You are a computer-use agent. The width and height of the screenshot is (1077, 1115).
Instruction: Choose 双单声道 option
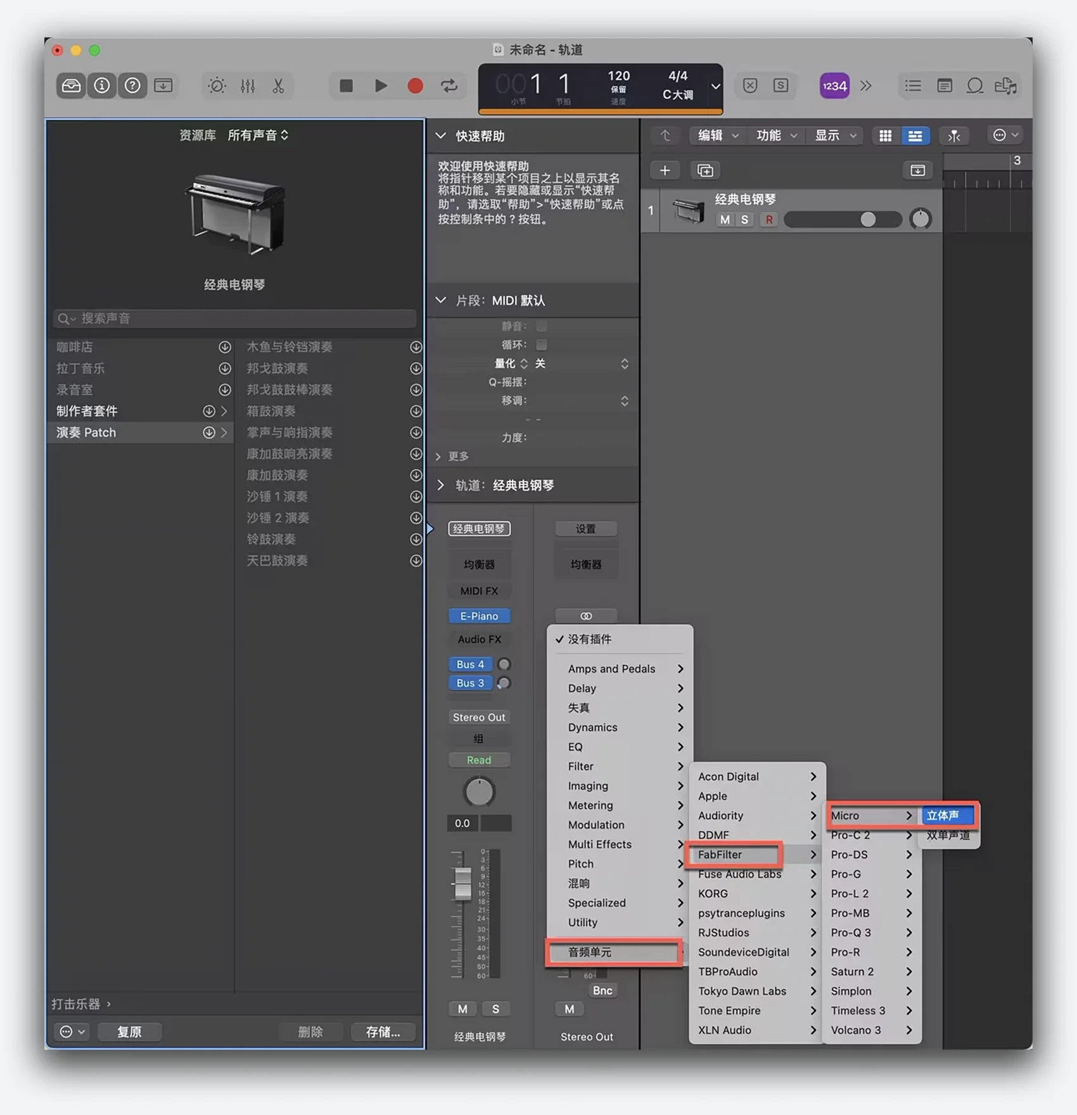949,835
